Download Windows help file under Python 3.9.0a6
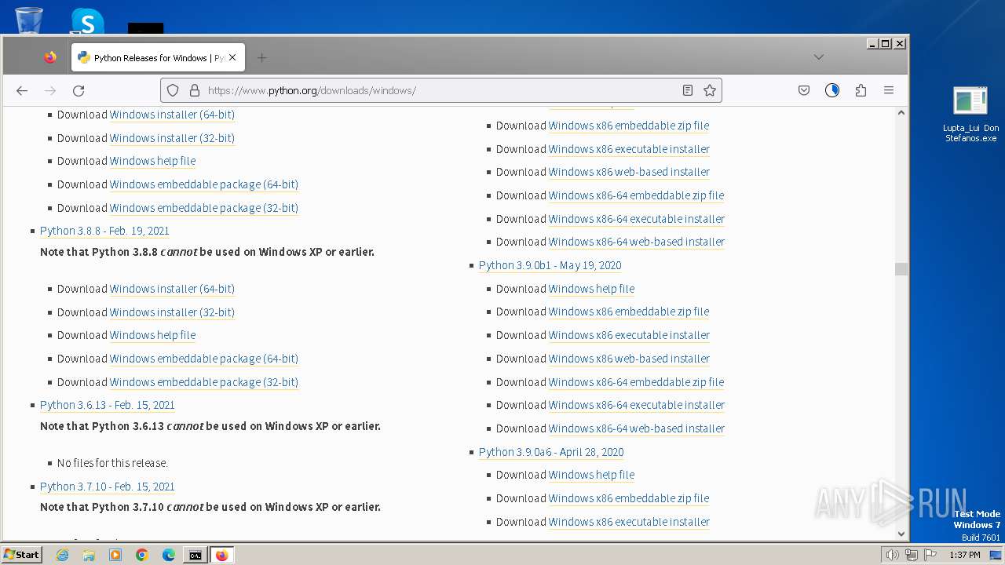1005x565 pixels. [x=591, y=475]
